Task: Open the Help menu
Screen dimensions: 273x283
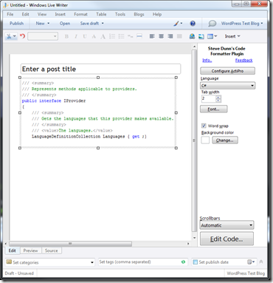Action: pyautogui.click(x=157, y=14)
